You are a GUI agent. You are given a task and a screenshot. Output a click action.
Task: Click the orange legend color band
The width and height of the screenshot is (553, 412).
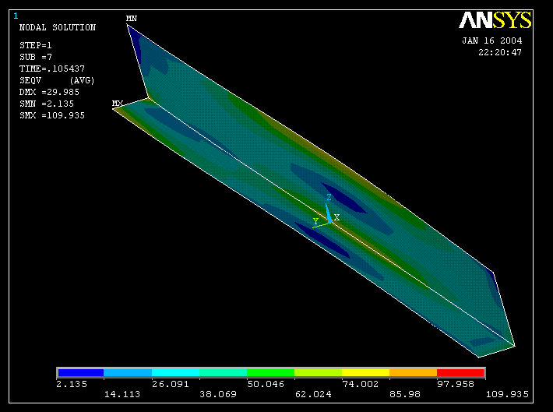point(413,372)
